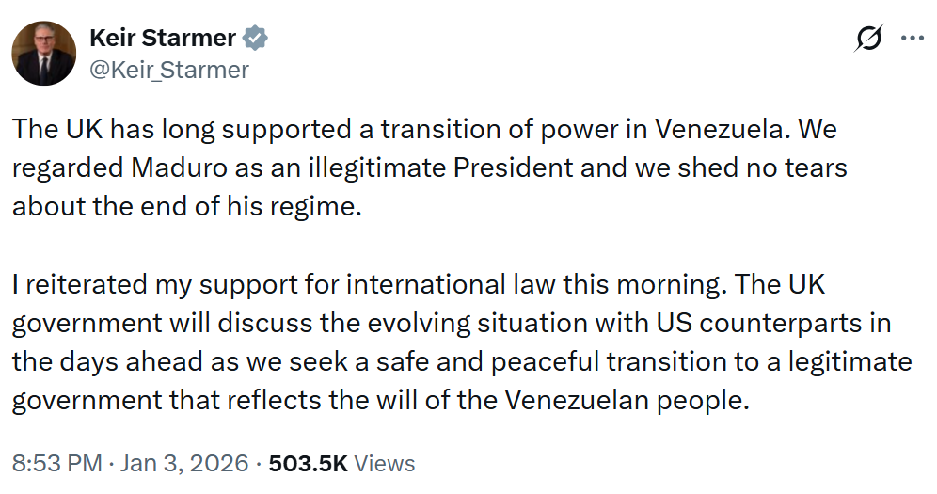This screenshot has height=494, width=937.
Task: Open the @Keir_Starmer handle link
Action: click(168, 70)
